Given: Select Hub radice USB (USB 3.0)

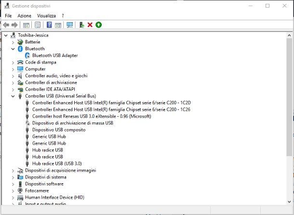Looking at the screenshot, I should coord(57,163).
